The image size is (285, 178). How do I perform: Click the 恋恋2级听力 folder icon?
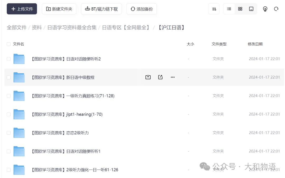(x=19, y=133)
